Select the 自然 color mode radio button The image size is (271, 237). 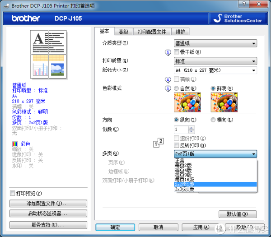(x=176, y=88)
